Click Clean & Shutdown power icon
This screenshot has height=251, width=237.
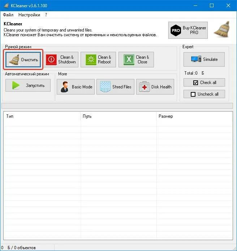click(51, 59)
